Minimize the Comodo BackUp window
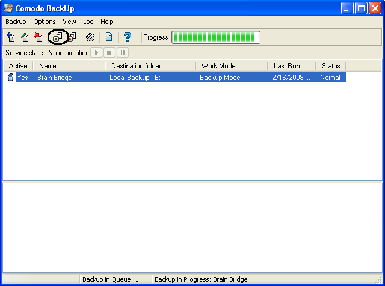Screen dimensions: 385x286 click(347, 8)
